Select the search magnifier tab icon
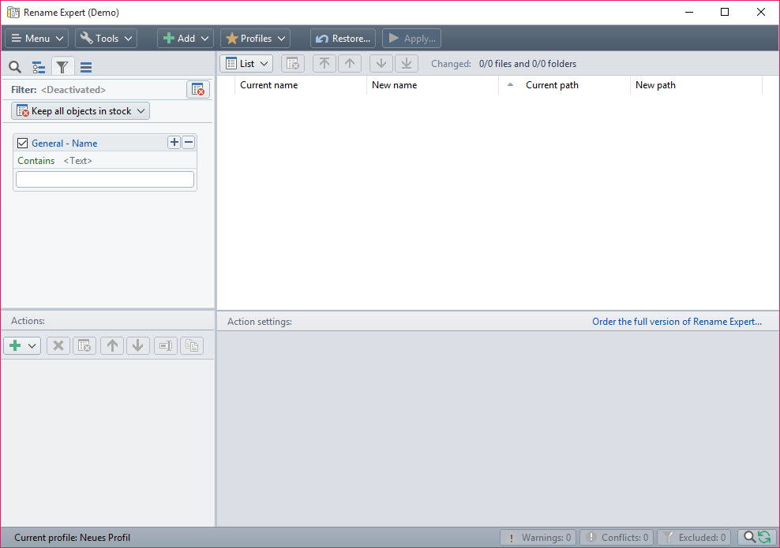This screenshot has width=780, height=548. coord(15,67)
